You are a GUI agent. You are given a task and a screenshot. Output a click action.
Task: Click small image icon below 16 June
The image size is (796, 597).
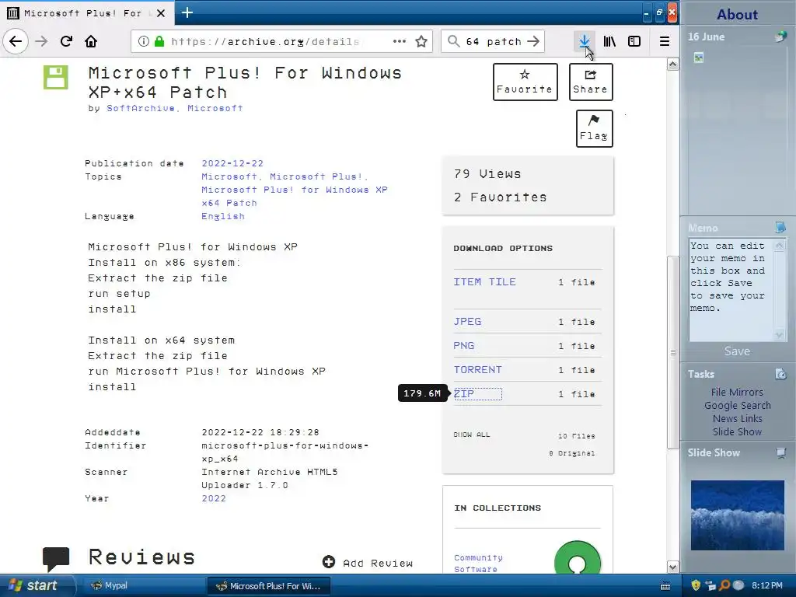pyautogui.click(x=699, y=58)
